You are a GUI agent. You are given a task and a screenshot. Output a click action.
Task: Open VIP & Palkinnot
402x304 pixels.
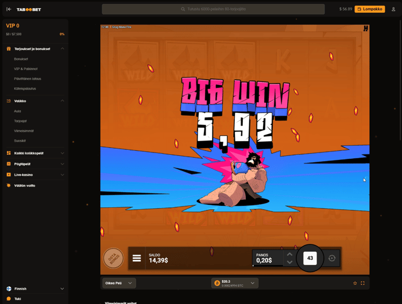pos(26,69)
